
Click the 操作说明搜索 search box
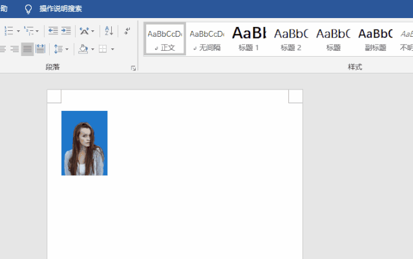pyautogui.click(x=60, y=9)
